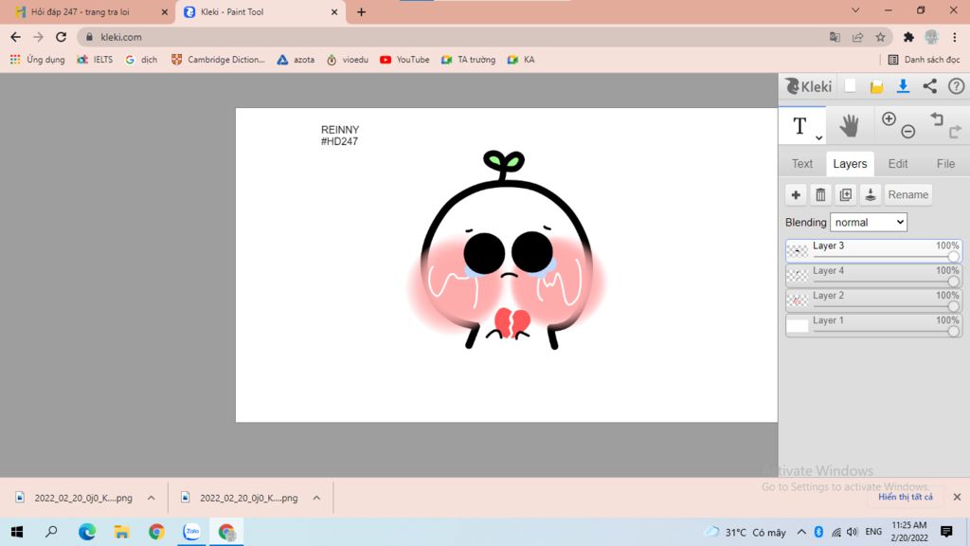Screen dimensions: 970x546
Task: Open Windows Start menu
Action: pyautogui.click(x=17, y=532)
